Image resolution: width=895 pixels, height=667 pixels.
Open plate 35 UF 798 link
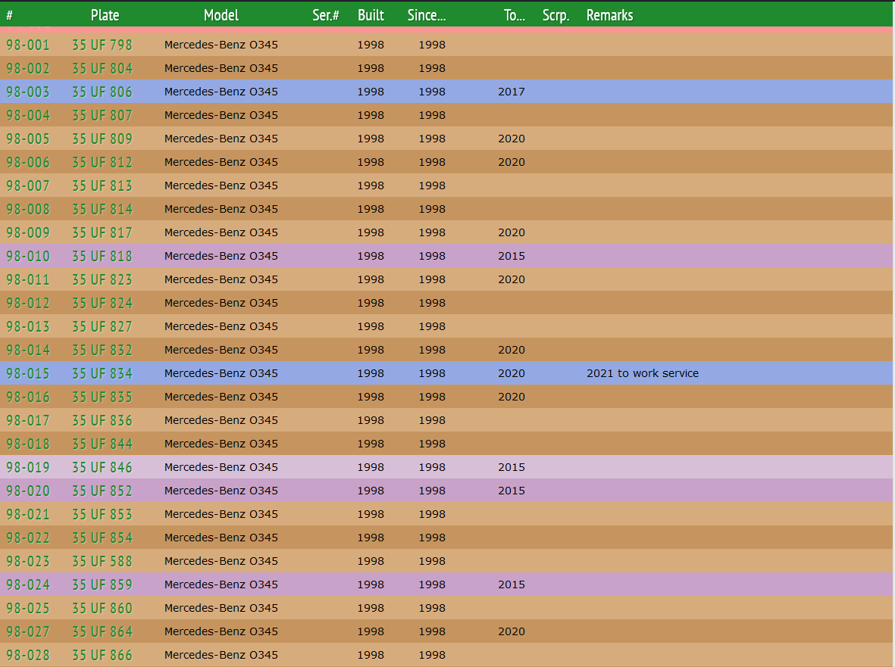(x=102, y=45)
